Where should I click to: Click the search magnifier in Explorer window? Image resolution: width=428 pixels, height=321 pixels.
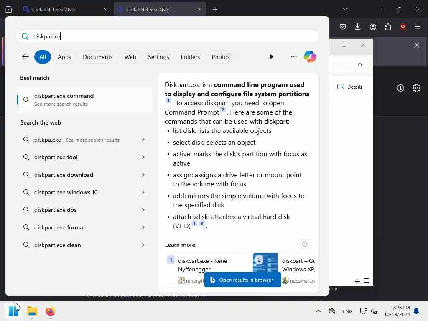(360, 65)
